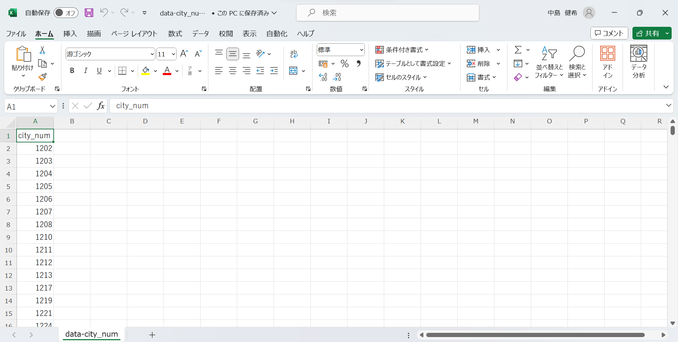678x342 pixels.
Task: Click the cut scissors icon
Action: pos(42,50)
